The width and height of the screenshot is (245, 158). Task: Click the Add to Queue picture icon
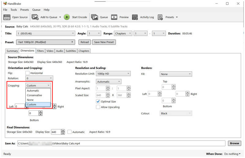35,17
